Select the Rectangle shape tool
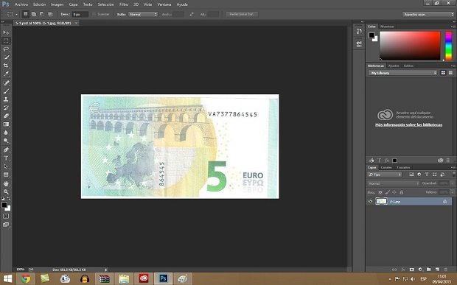 [6, 175]
